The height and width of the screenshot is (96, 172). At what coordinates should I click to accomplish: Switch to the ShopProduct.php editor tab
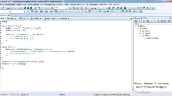click(5, 15)
